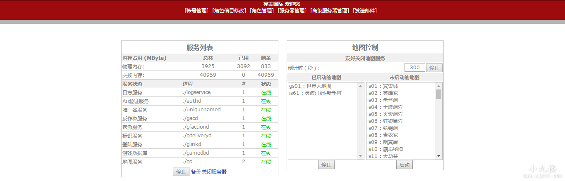The width and height of the screenshot is (565, 181).
Task: Open the 帐号管理 menu
Action: pyautogui.click(x=196, y=11)
